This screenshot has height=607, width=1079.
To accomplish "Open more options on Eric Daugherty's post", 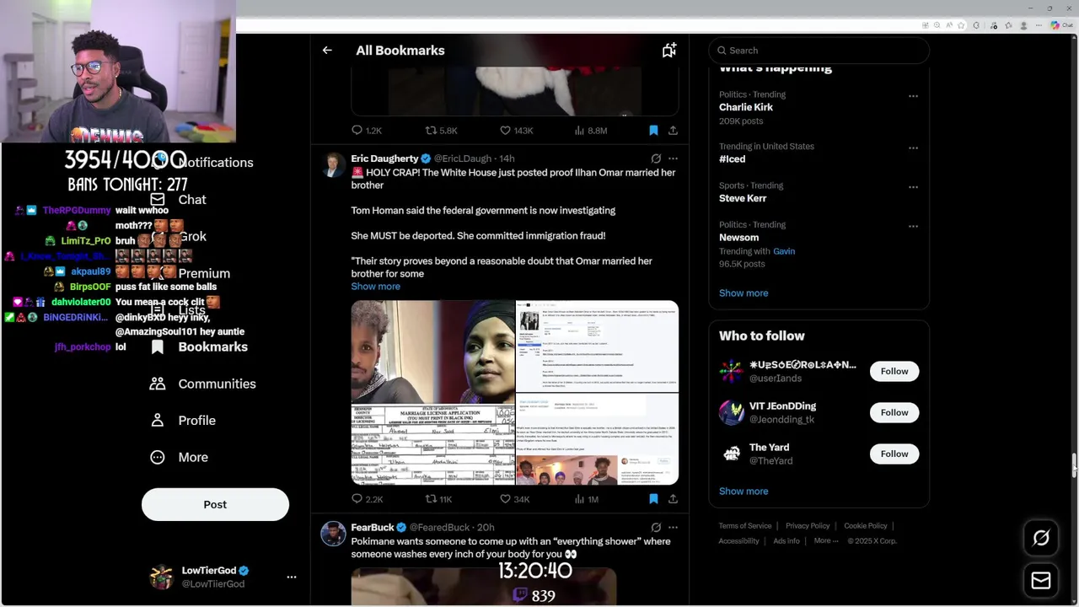I will [x=673, y=158].
